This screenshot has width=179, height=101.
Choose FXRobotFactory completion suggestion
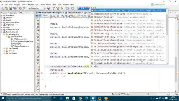tap(128, 17)
